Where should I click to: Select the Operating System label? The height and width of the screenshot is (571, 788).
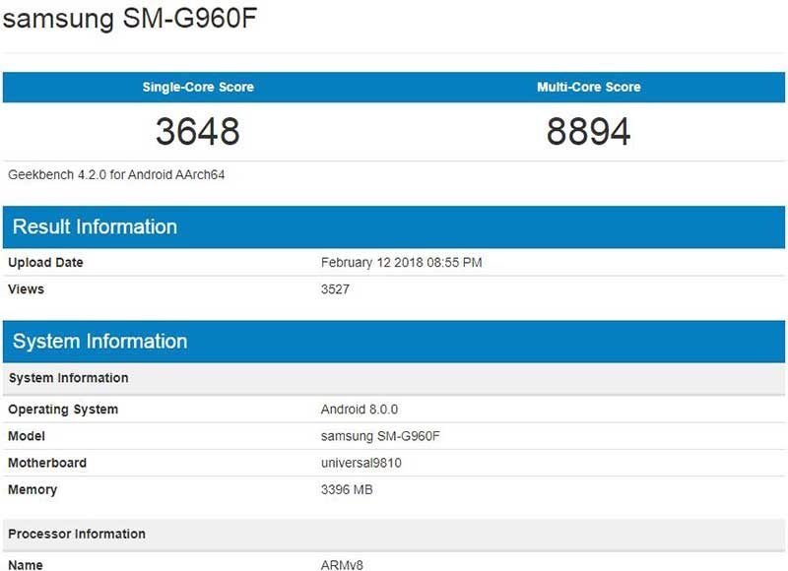pyautogui.click(x=63, y=410)
